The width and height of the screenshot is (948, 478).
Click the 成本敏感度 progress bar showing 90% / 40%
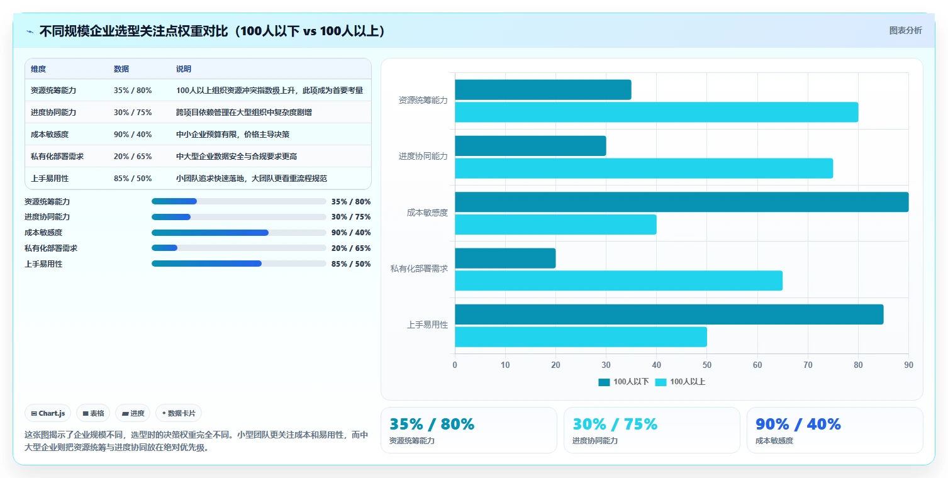(239, 233)
